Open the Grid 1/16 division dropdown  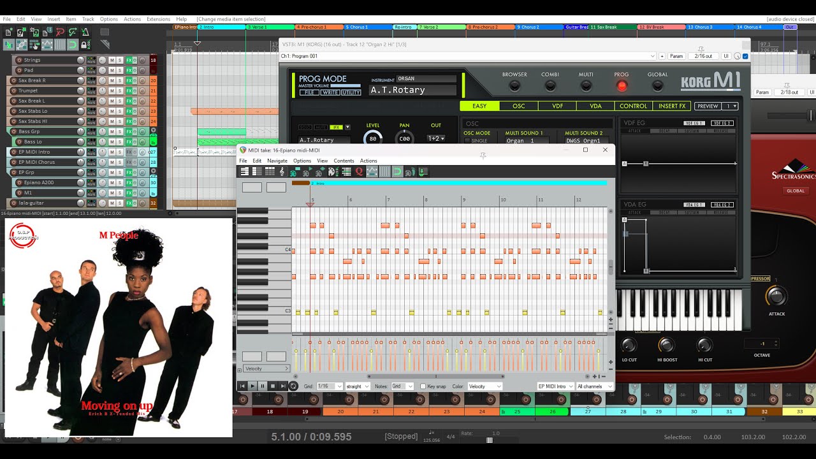pos(330,386)
